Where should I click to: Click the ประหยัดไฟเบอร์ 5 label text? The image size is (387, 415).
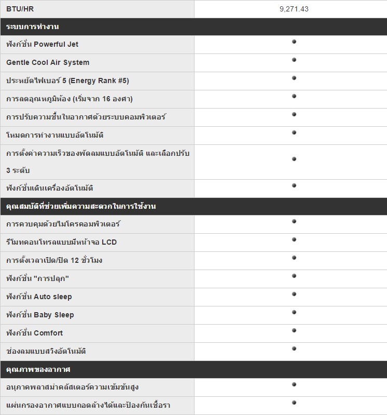click(x=67, y=81)
